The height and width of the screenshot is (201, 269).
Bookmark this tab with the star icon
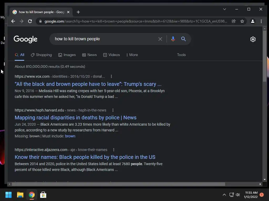242,21
